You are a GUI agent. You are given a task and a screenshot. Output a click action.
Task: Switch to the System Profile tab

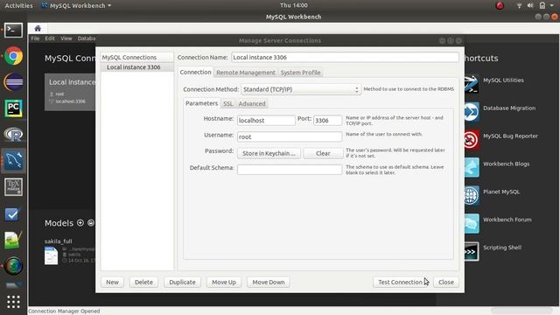coord(300,73)
